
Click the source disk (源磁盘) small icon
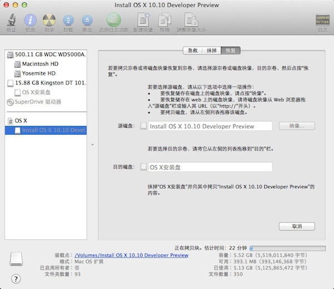tap(144, 126)
